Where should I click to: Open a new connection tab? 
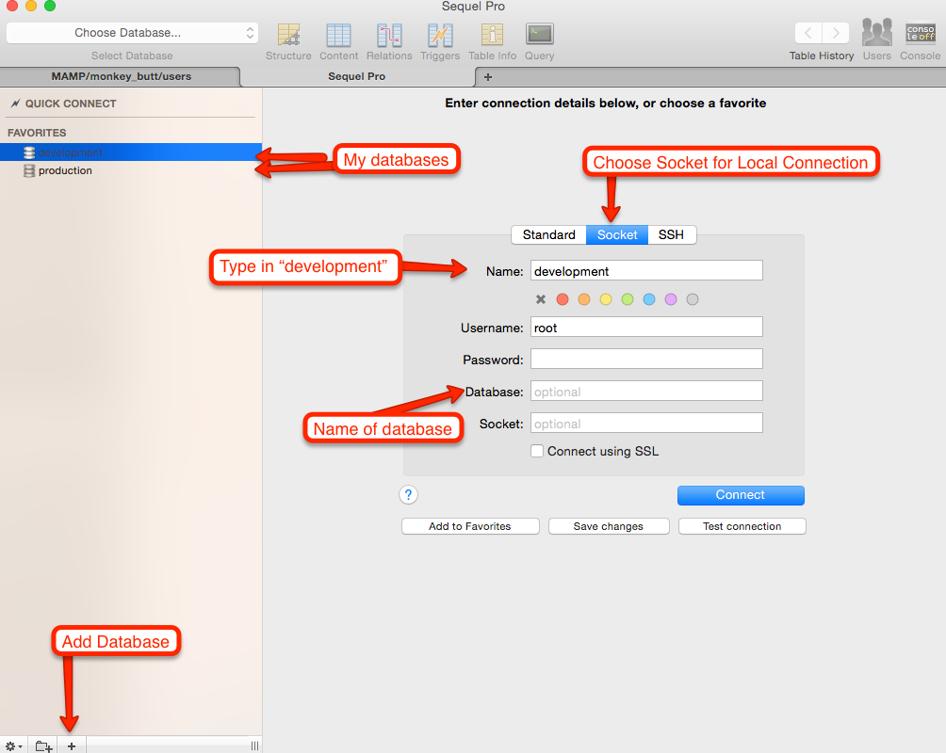[x=487, y=77]
